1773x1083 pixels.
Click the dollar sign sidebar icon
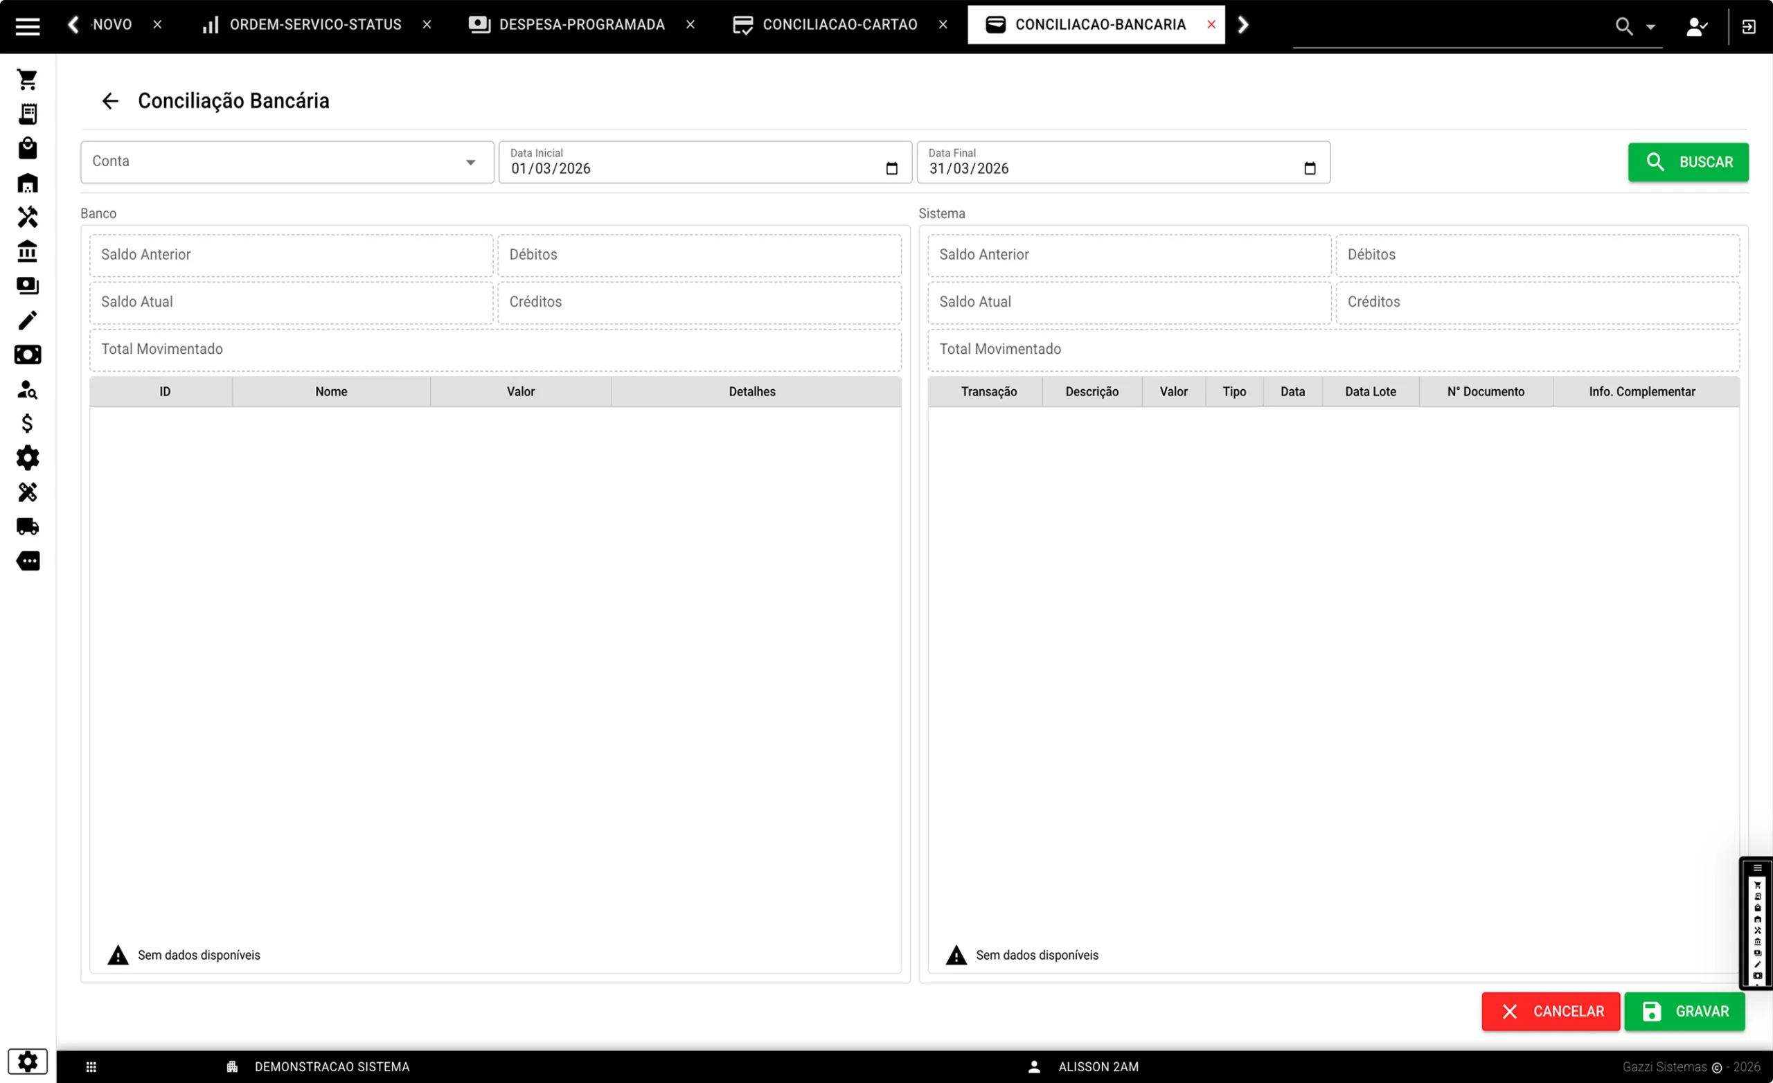click(x=27, y=423)
